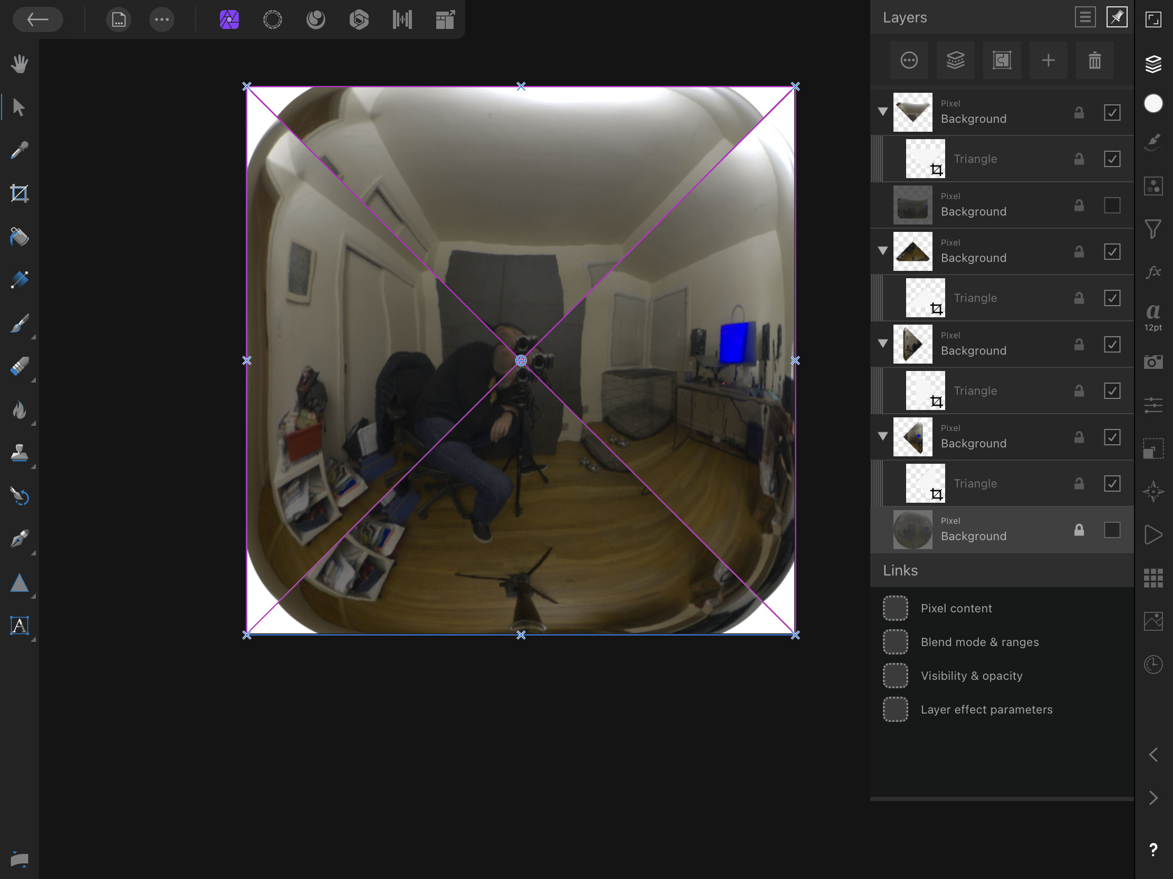Open the color swatch on the right sidebar

[x=1153, y=104]
